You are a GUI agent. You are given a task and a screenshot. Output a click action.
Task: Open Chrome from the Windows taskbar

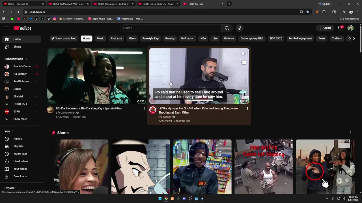click(166, 198)
